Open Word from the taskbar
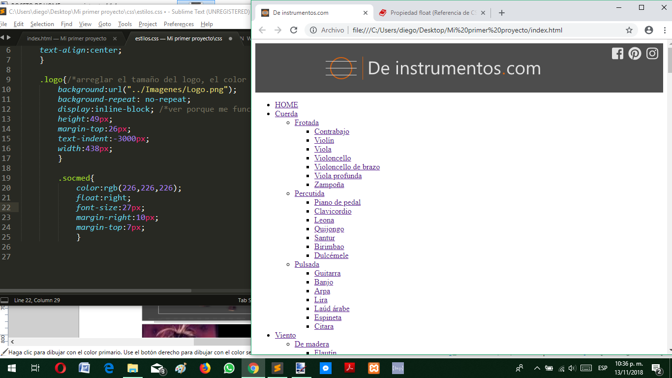 (84, 368)
